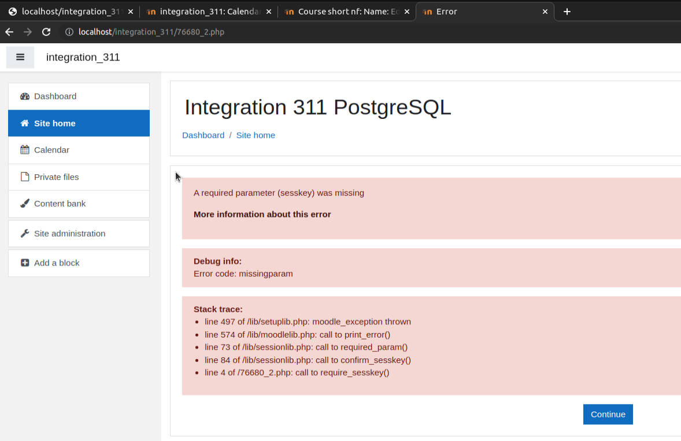Open Calendar from the side menu
Image resolution: width=681 pixels, height=441 pixels.
point(79,150)
